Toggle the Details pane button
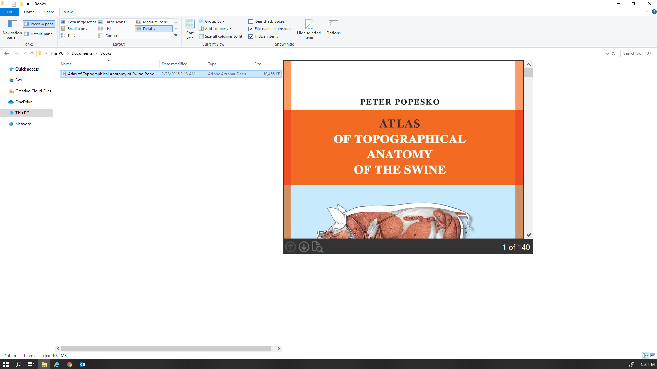Image resolution: width=657 pixels, height=369 pixels. 38,34
